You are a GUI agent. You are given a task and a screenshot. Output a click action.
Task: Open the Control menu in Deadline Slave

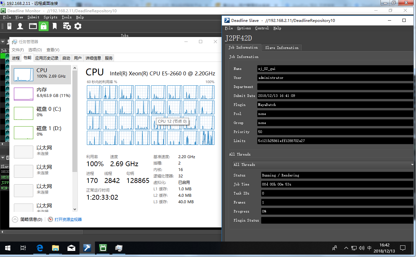click(262, 28)
